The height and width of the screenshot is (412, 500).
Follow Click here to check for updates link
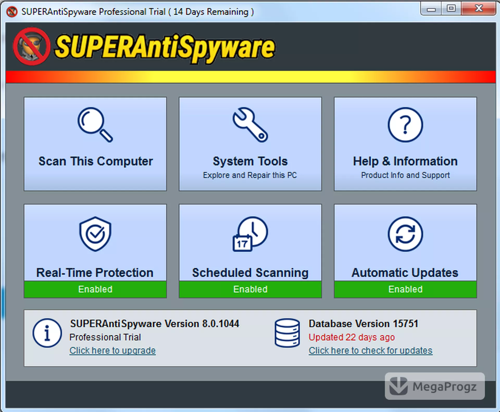coord(371,351)
